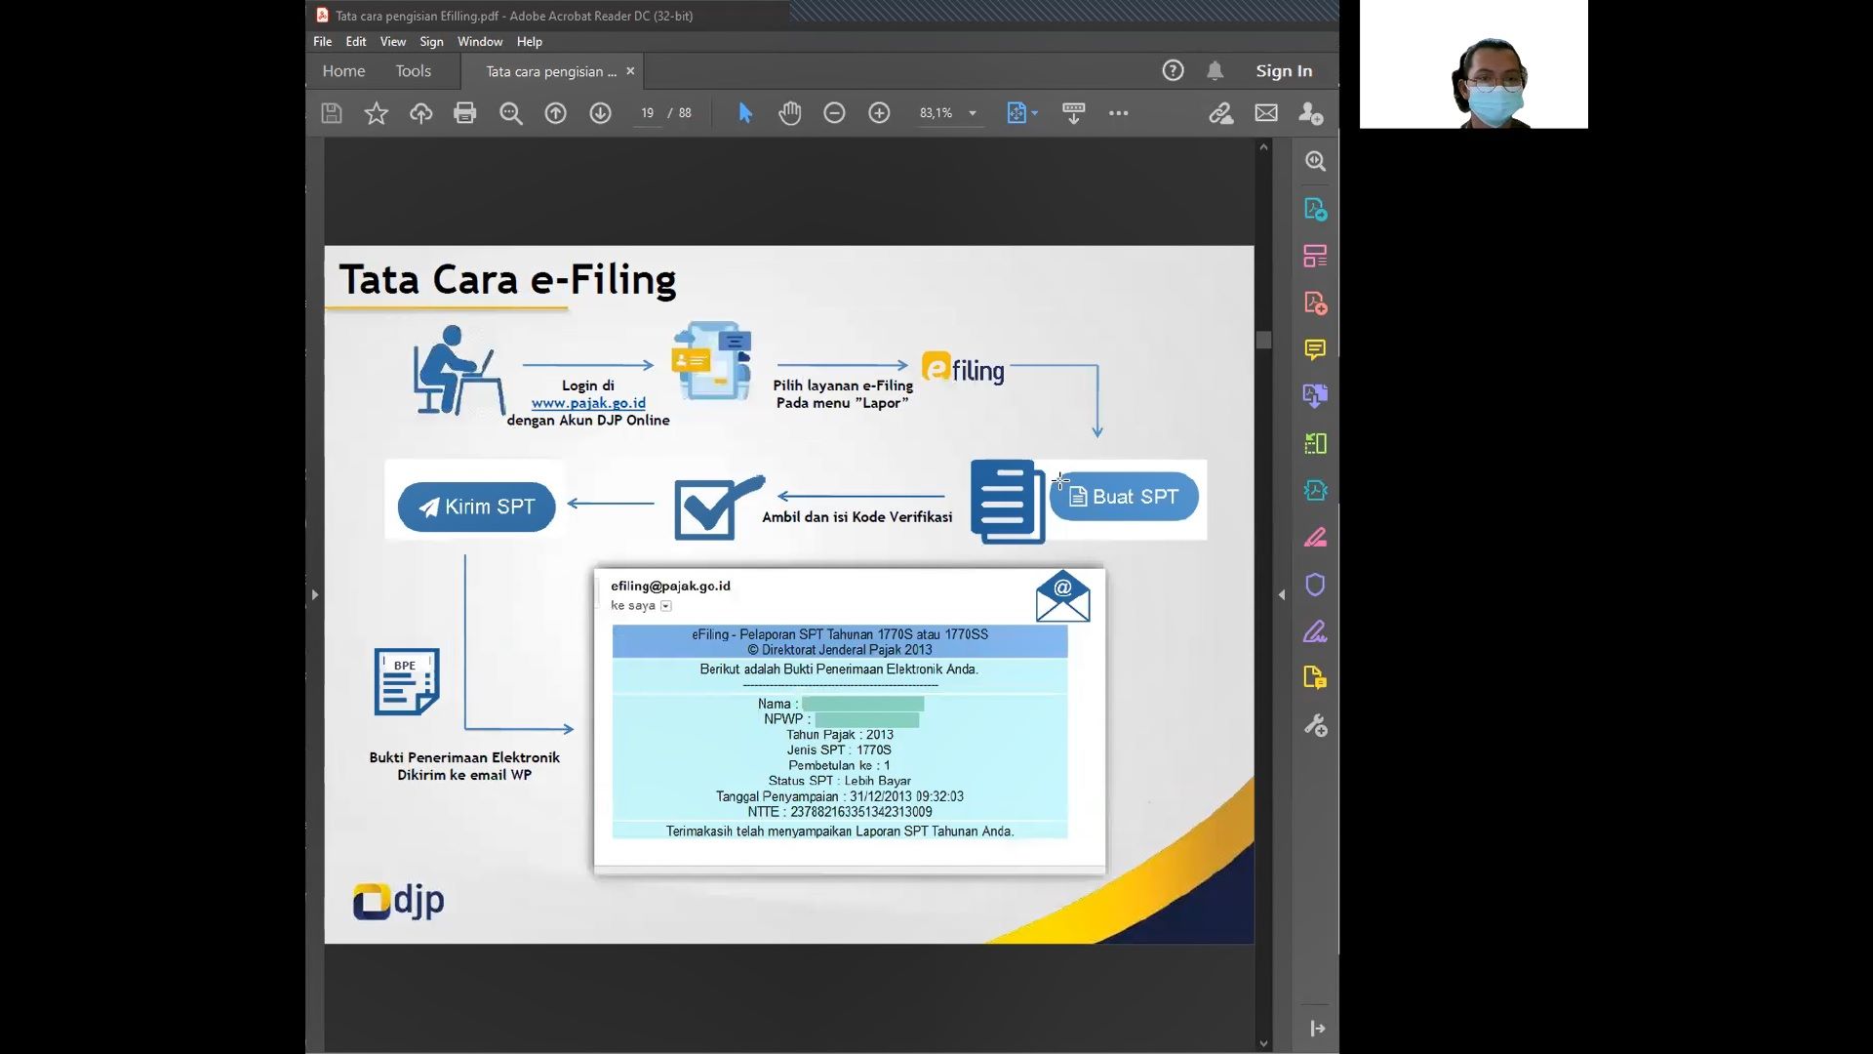Image resolution: width=1873 pixels, height=1054 pixels.
Task: Open the Protect shield tool
Action: [x=1315, y=585]
